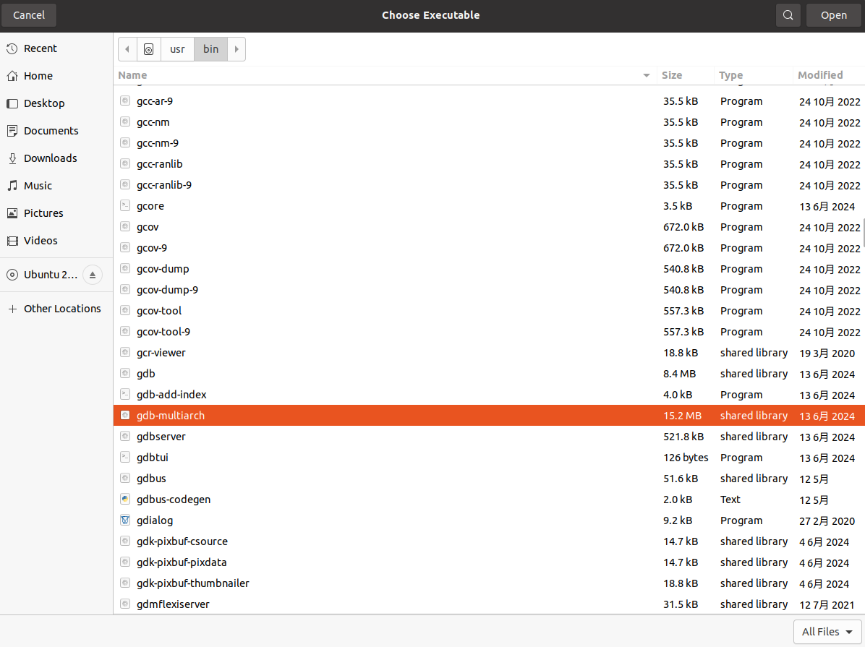The height and width of the screenshot is (647, 865).
Task: Select the bin path bar segment
Action: point(210,49)
